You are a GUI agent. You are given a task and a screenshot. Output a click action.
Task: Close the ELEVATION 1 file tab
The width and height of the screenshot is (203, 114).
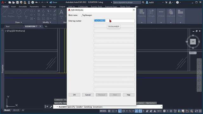coord(40,26)
